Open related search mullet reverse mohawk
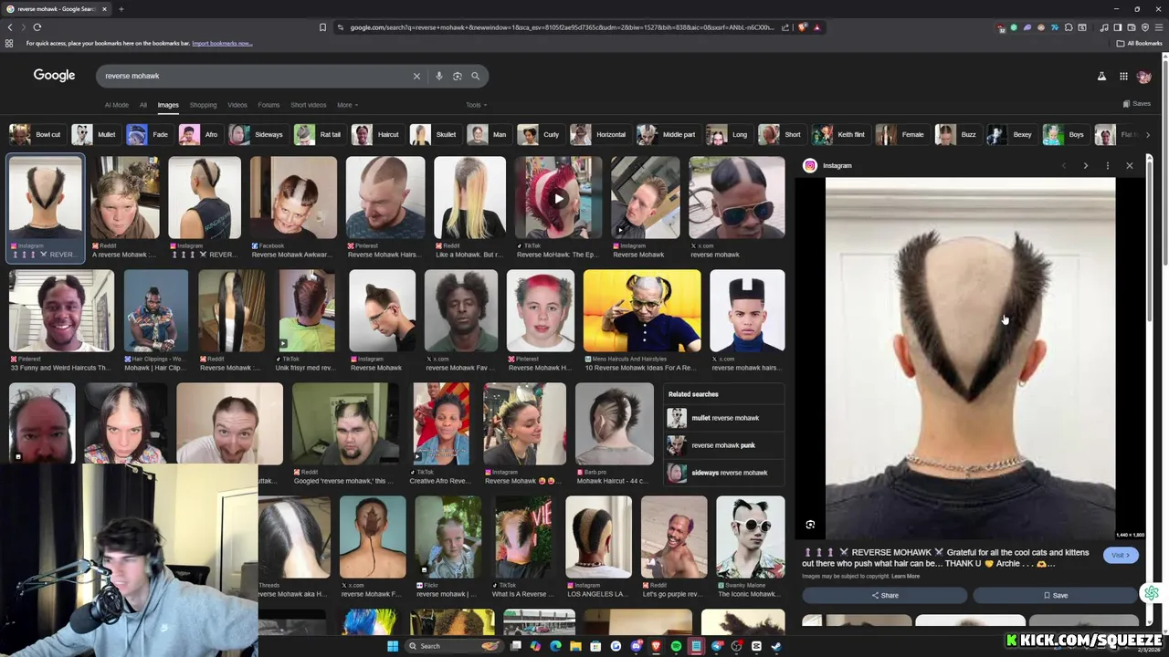 click(x=723, y=418)
